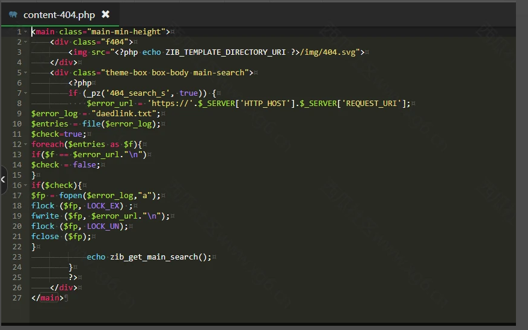Click line number 23 in the gutter
Image resolution: width=528 pixels, height=330 pixels.
[x=16, y=257]
